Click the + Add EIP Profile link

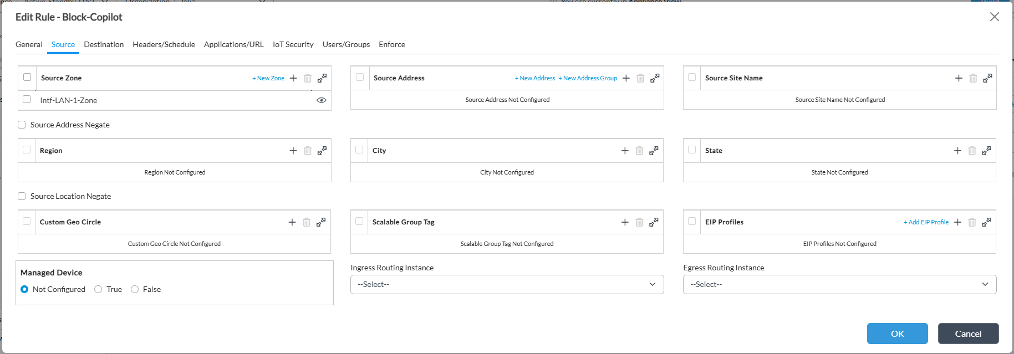pos(926,222)
